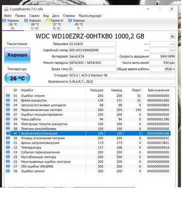The width and height of the screenshot is (182, 200).
Task: Open the Язык(Language) menu
Action: 90,15
